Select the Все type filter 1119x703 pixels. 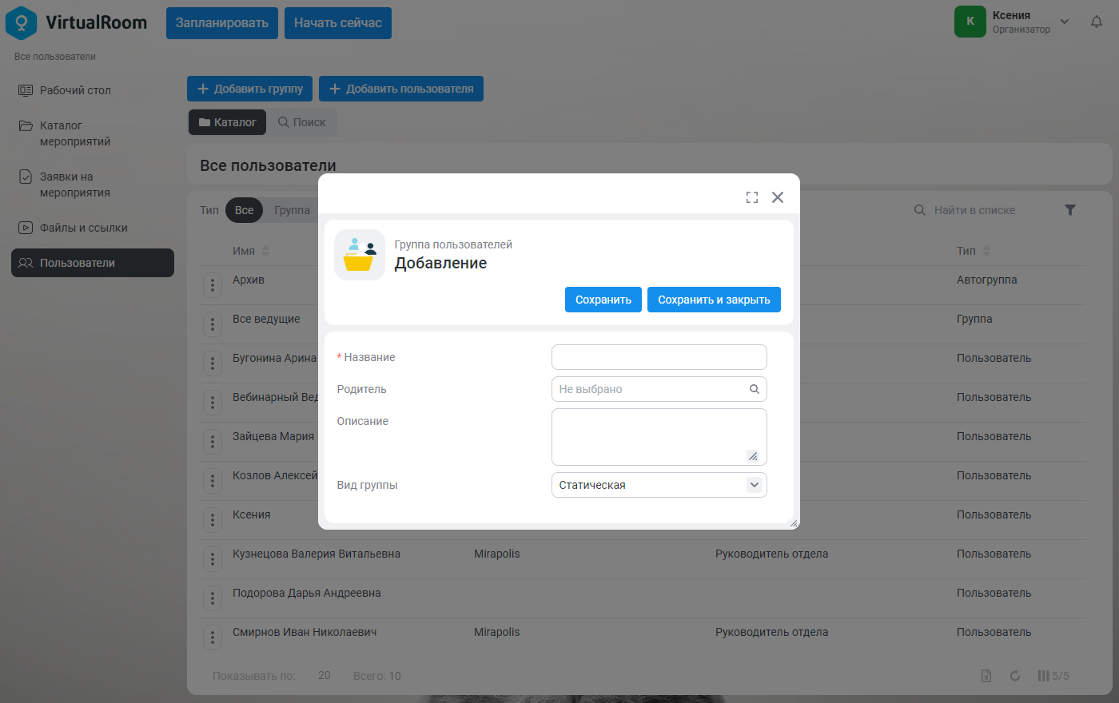(x=245, y=210)
